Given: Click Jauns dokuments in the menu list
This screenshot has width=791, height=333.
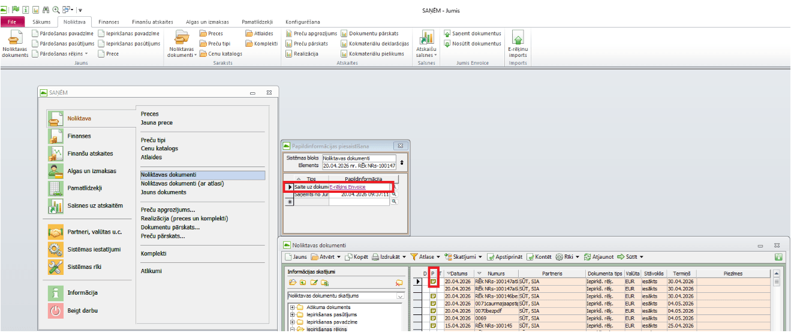Looking at the screenshot, I should [163, 192].
